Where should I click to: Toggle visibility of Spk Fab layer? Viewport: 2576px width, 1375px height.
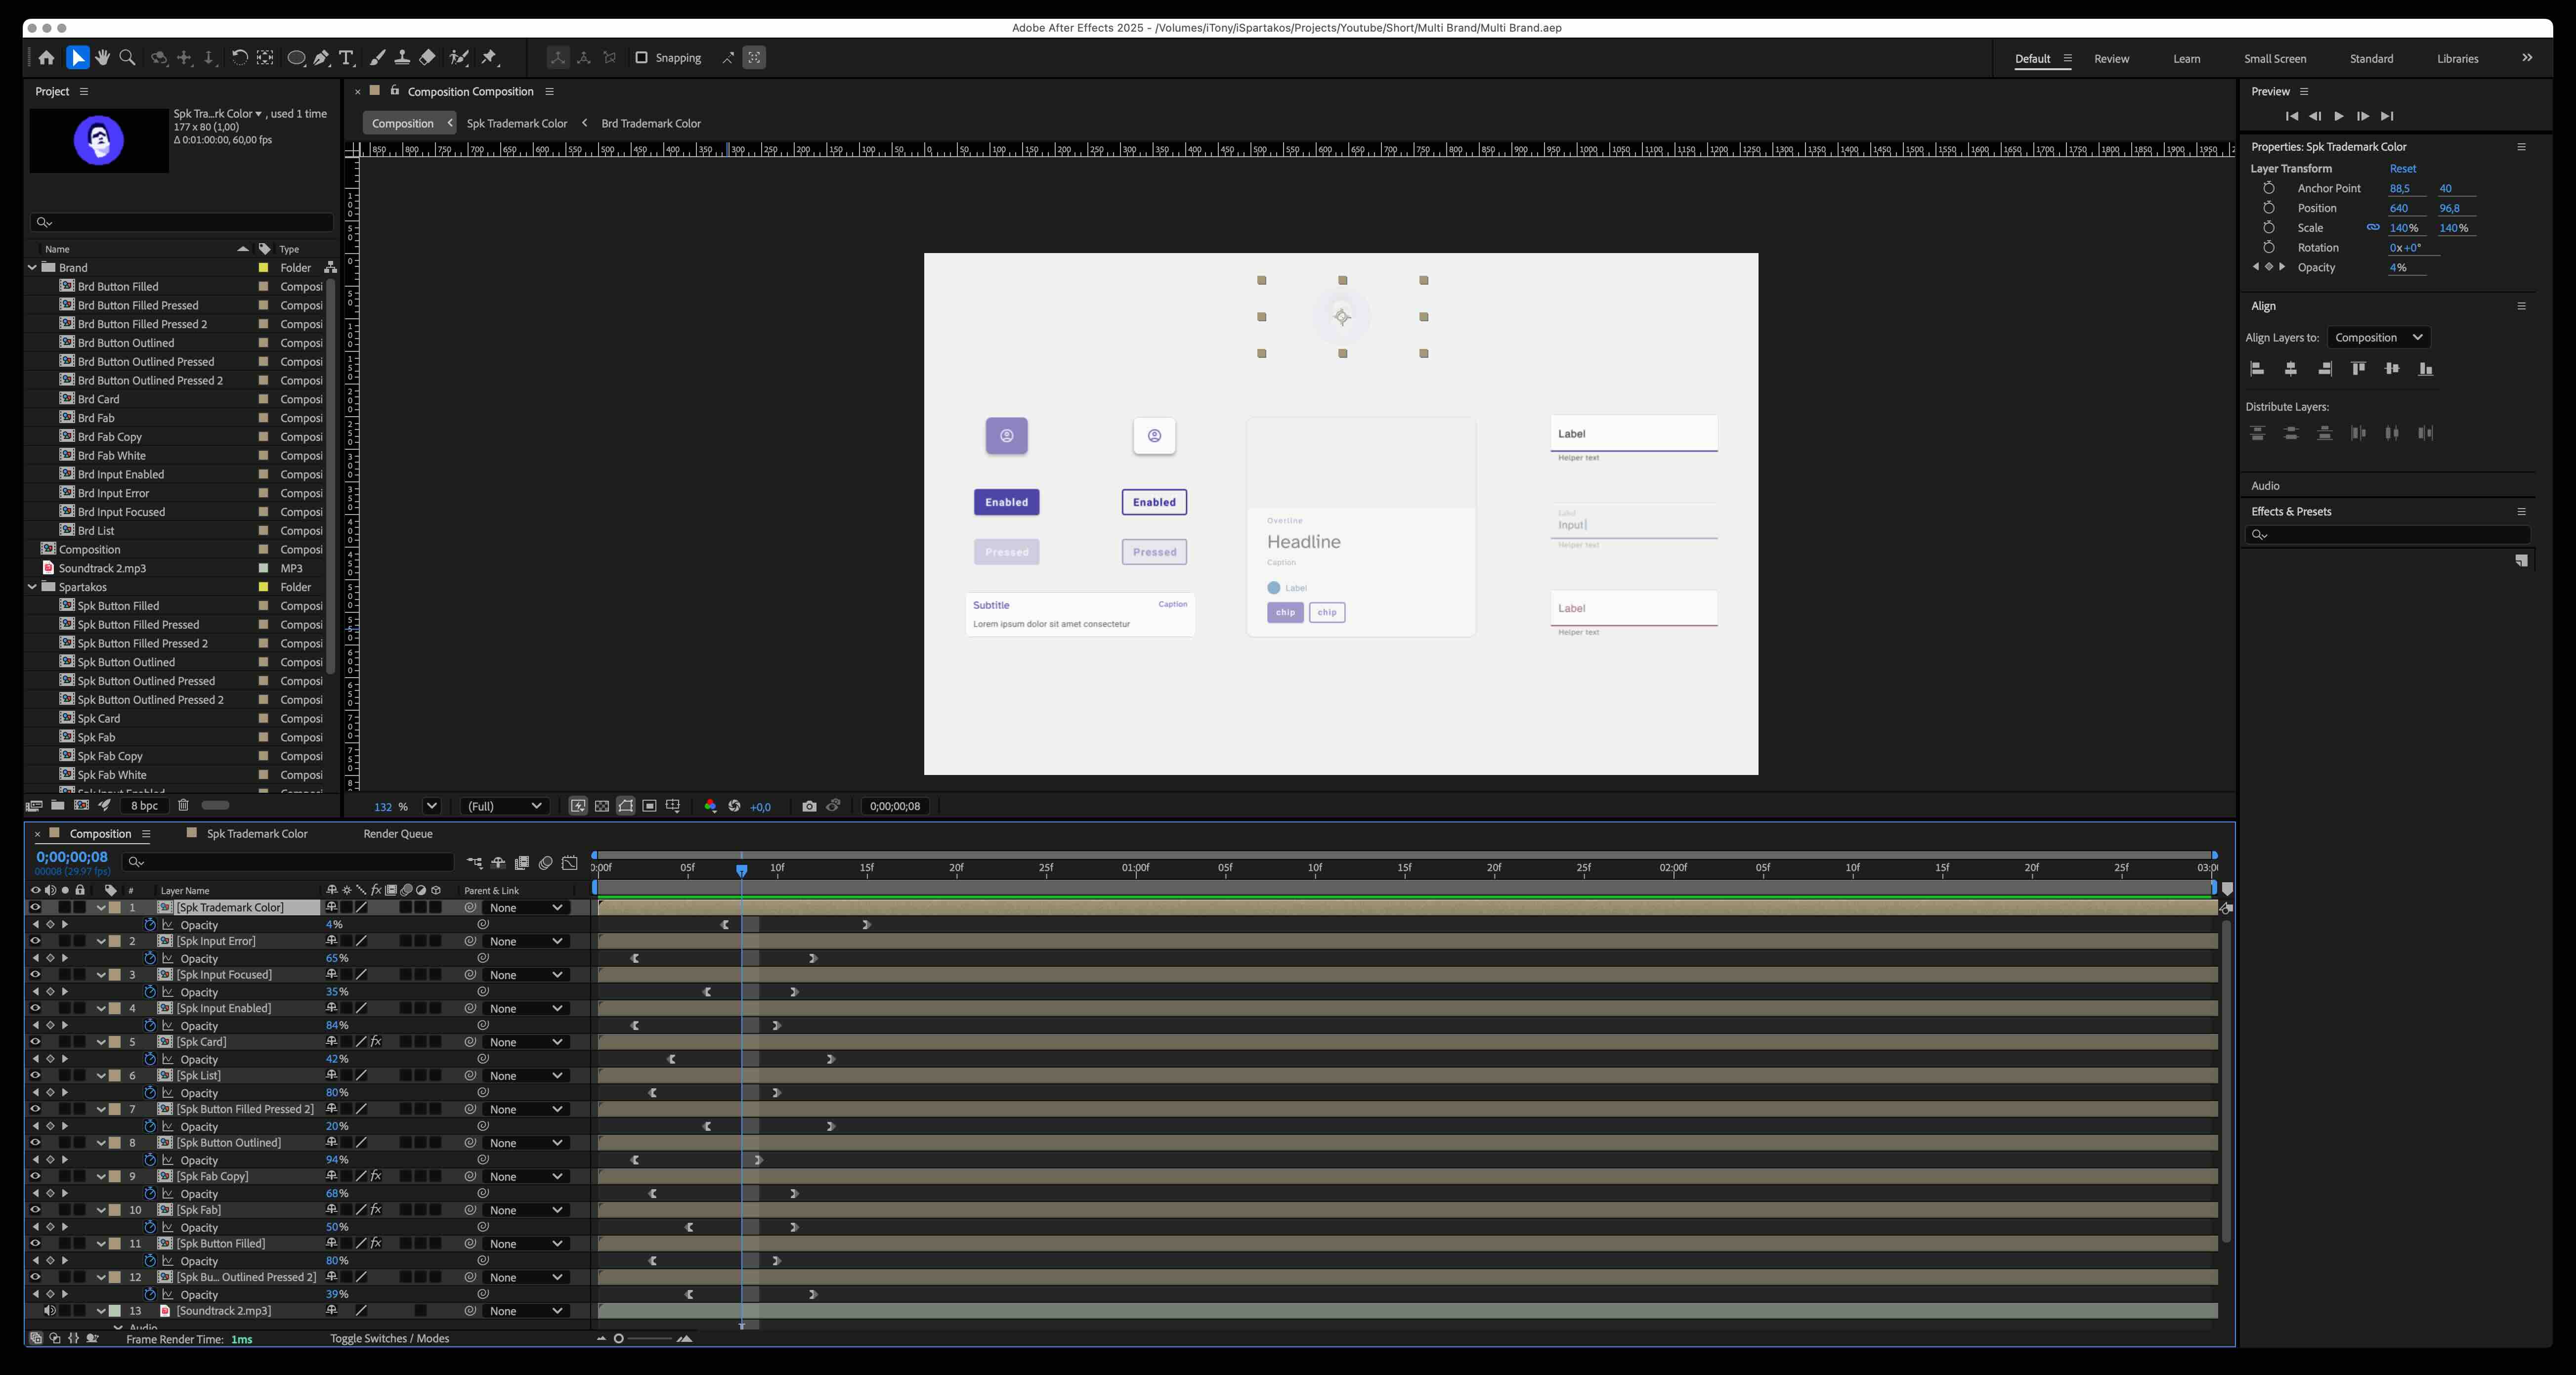click(x=35, y=1210)
